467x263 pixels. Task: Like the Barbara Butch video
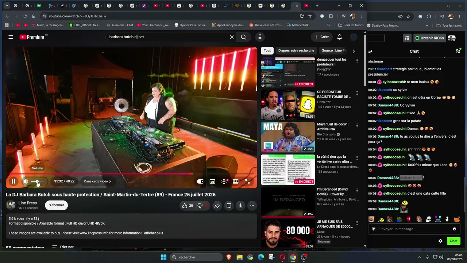pyautogui.click(x=187, y=206)
